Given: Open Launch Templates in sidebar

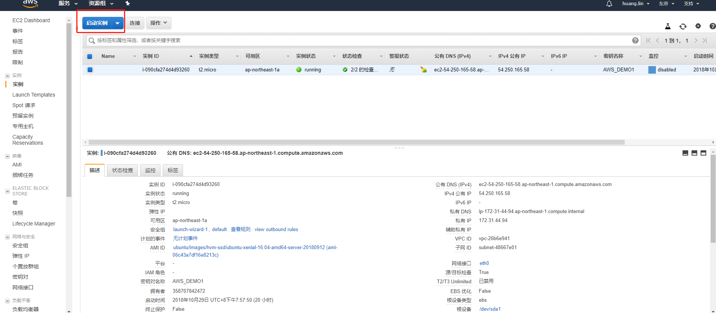Looking at the screenshot, I should pos(33,95).
